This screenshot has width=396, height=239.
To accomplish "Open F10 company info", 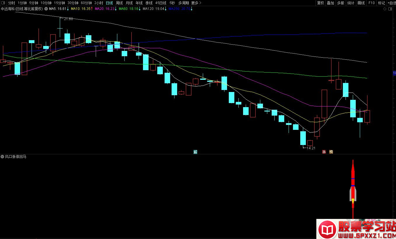I will pos(371,3).
